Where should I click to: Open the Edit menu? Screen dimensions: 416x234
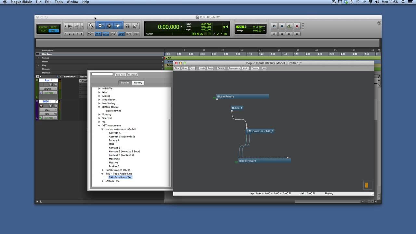[48, 2]
